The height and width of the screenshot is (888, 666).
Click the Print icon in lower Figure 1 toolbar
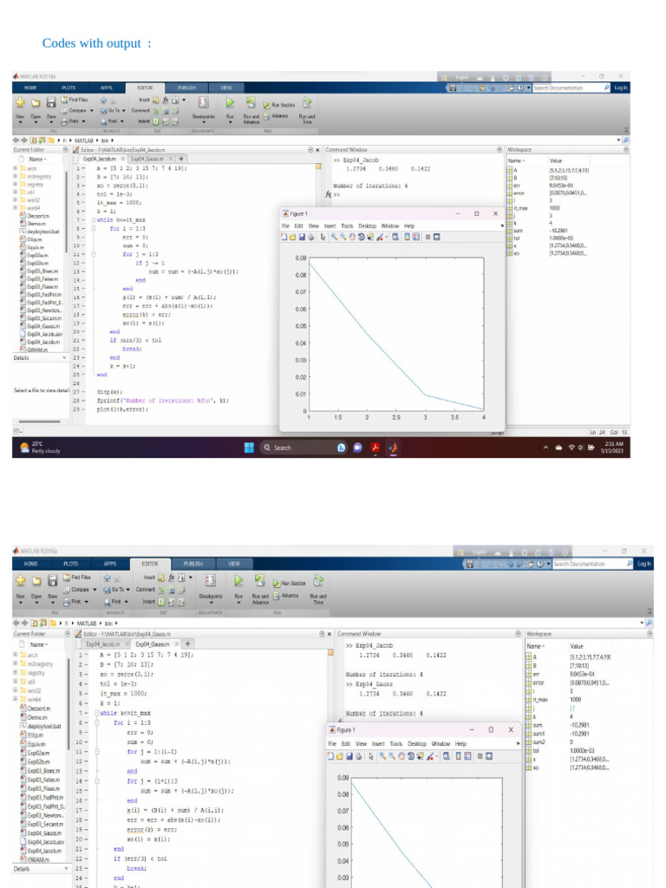pyautogui.click(x=358, y=756)
